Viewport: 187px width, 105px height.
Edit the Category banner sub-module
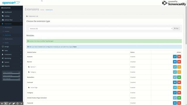tap(175, 72)
